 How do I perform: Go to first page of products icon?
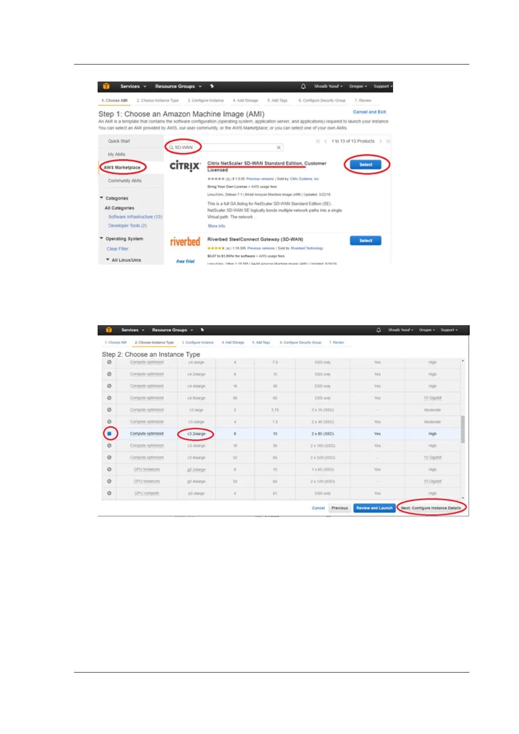[x=318, y=141]
